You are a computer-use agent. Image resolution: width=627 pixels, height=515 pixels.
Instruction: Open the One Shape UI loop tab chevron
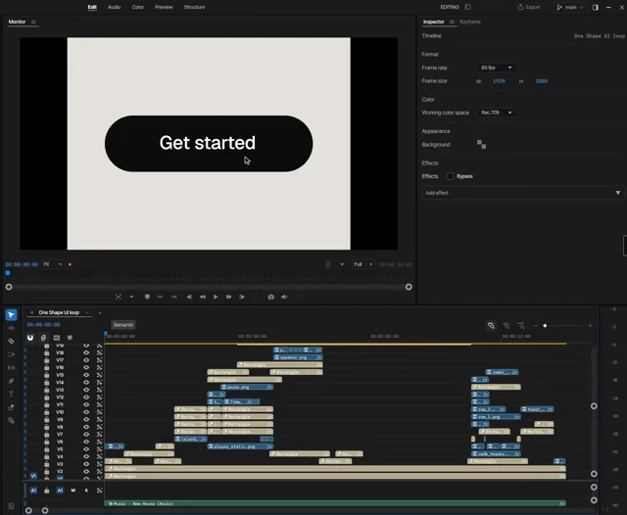coord(87,312)
